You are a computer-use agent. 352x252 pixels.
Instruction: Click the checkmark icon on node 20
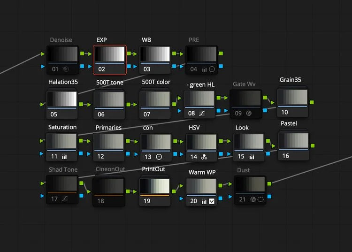tap(212, 201)
